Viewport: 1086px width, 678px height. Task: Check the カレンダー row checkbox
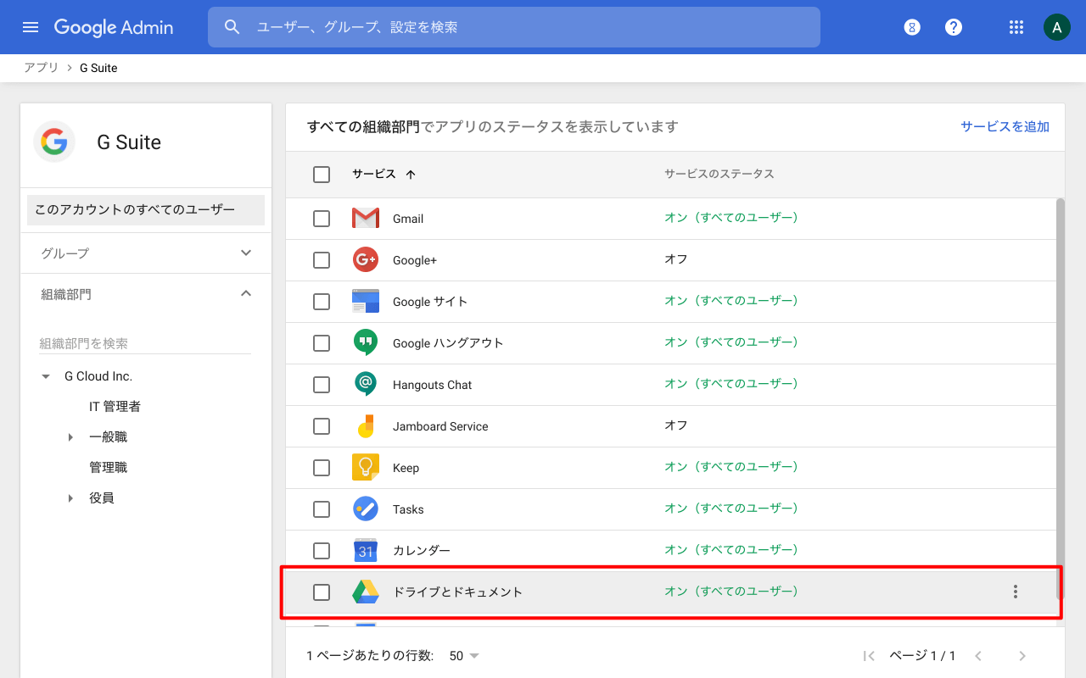322,551
